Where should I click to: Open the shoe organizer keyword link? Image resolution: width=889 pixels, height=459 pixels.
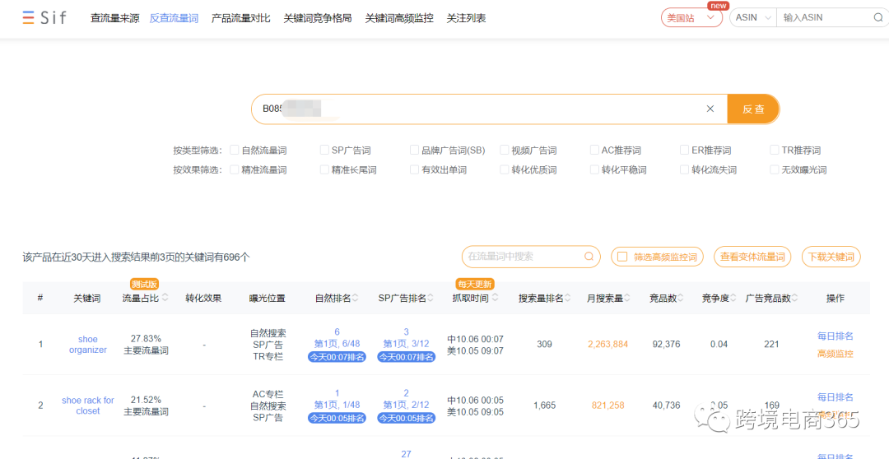(x=88, y=345)
